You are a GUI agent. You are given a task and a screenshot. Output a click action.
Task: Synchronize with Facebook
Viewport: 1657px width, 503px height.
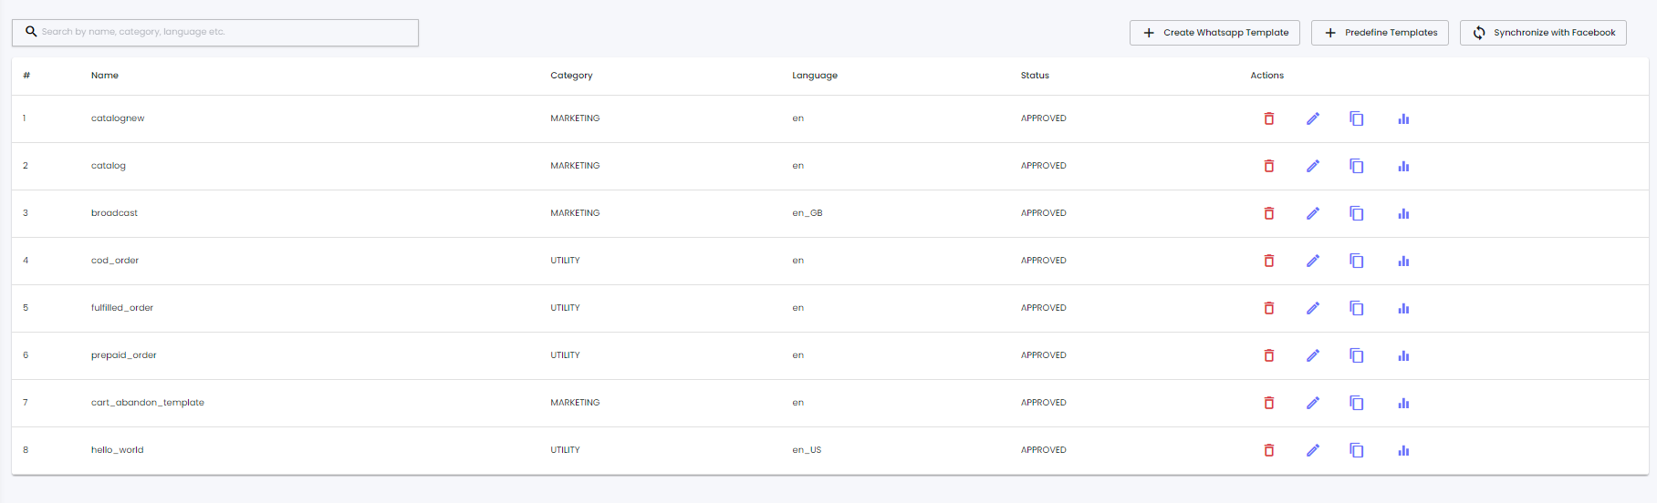(1543, 33)
